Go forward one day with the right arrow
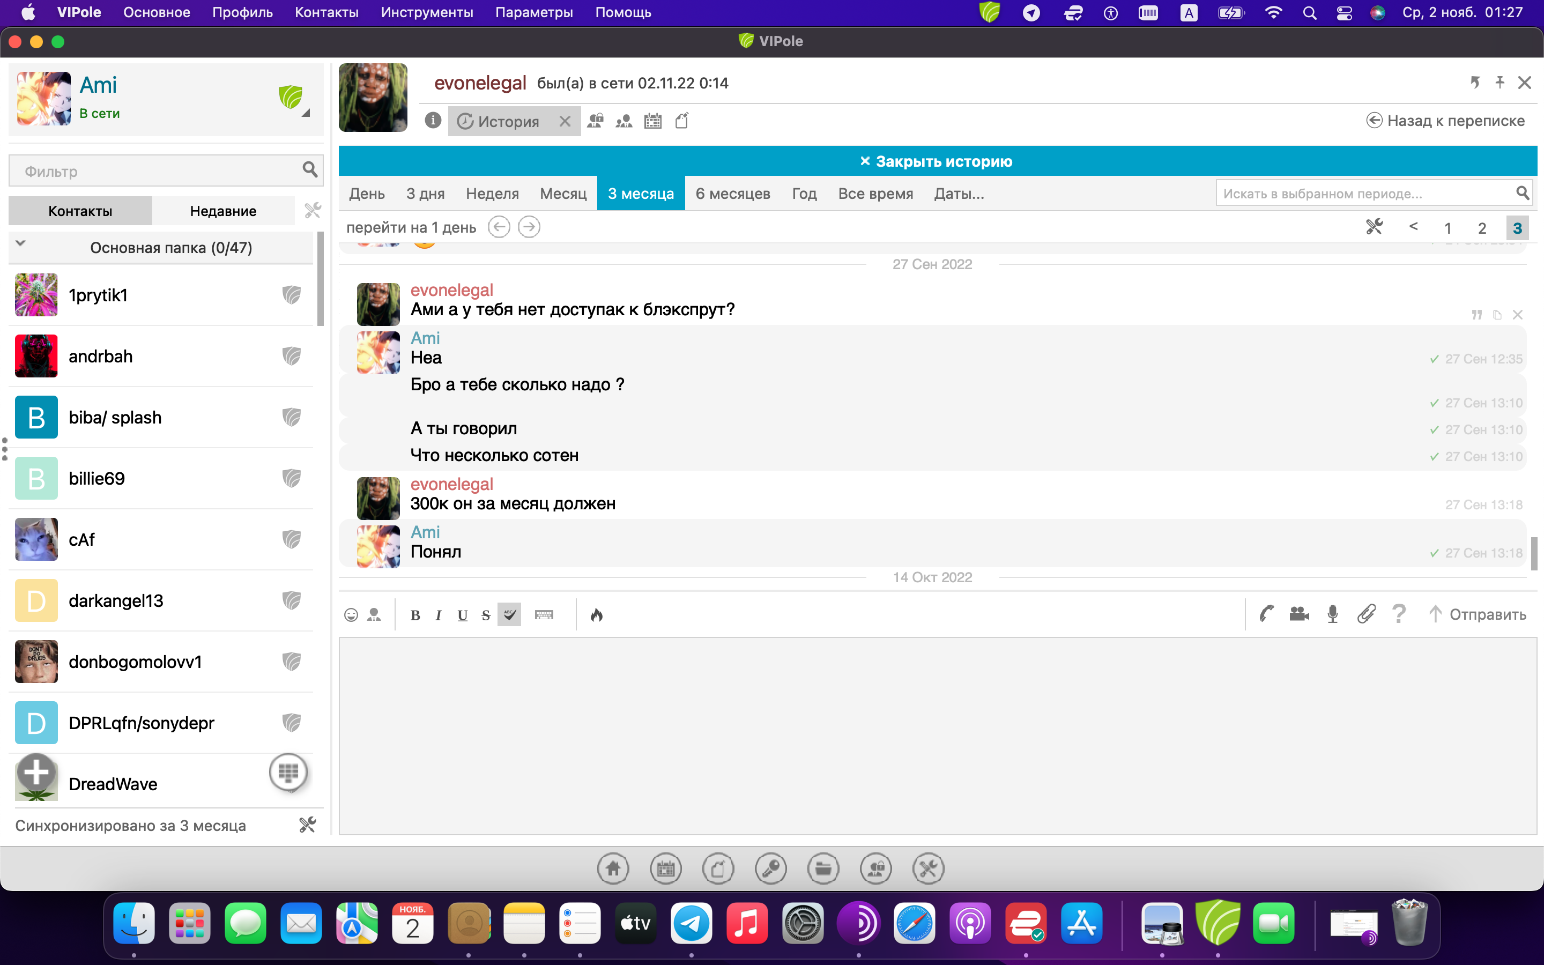This screenshot has height=965, width=1544. point(529,227)
